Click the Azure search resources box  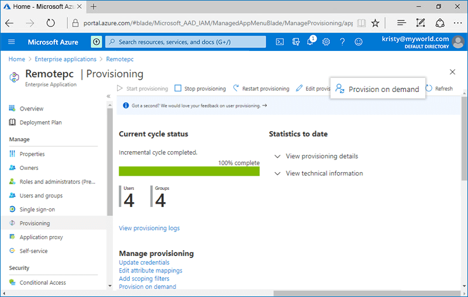186,42
